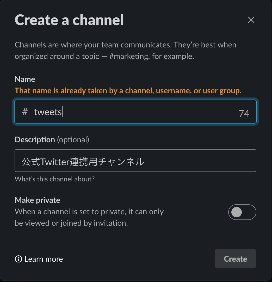Image resolution: width=272 pixels, height=282 pixels.
Task: Close the Create a channel dialog
Action: click(x=251, y=20)
